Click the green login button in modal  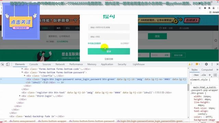pos(109,51)
